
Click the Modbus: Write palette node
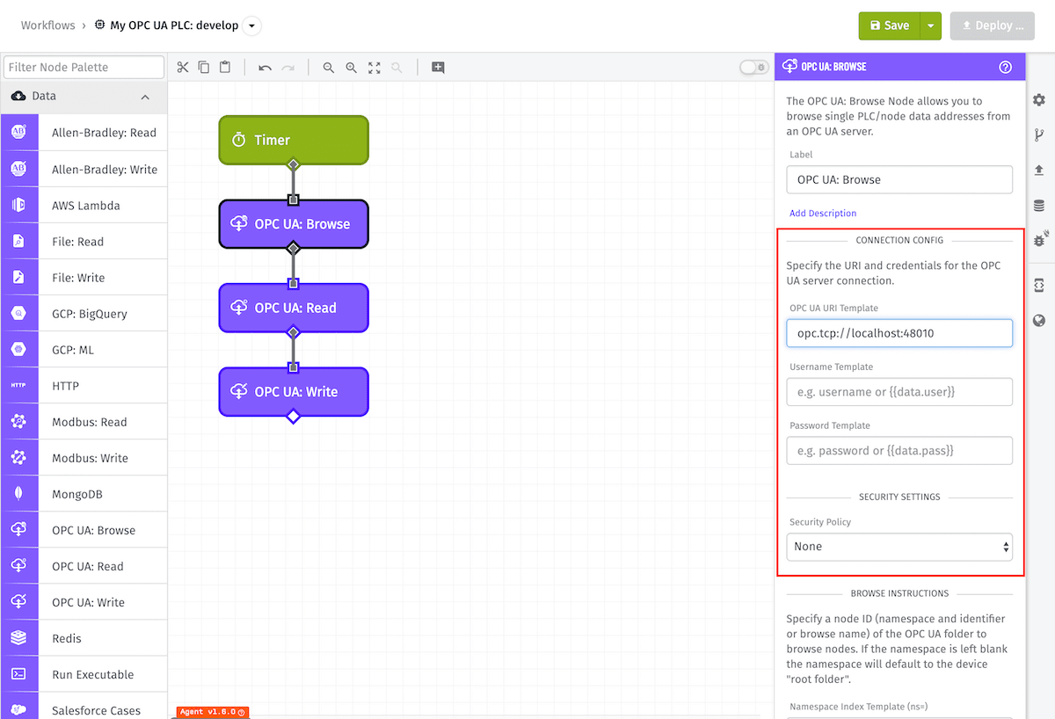point(84,458)
